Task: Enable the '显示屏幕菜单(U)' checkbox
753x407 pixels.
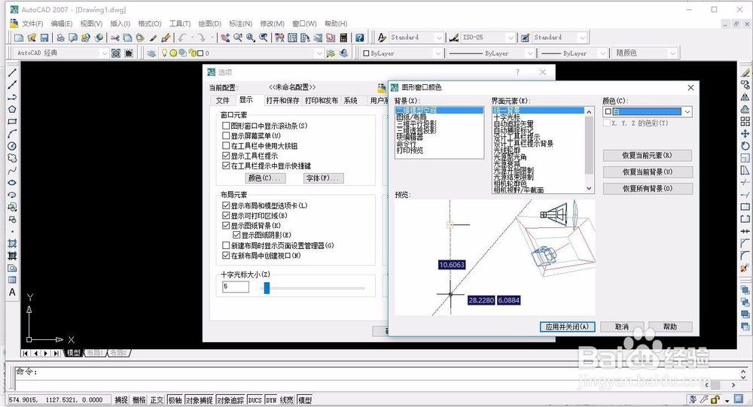Action: click(226, 136)
